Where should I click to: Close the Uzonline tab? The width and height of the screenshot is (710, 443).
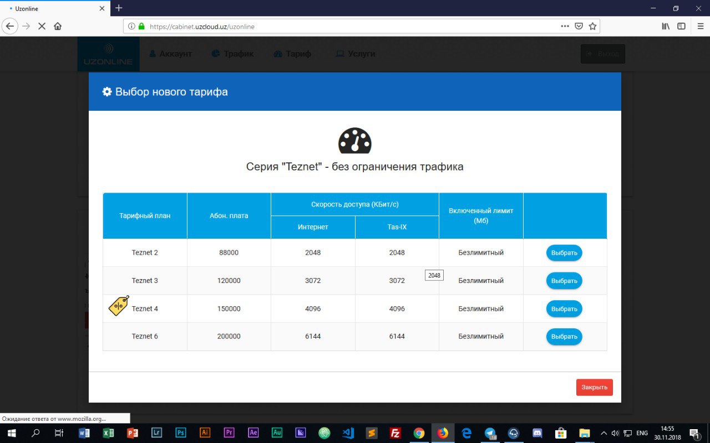pyautogui.click(x=102, y=8)
